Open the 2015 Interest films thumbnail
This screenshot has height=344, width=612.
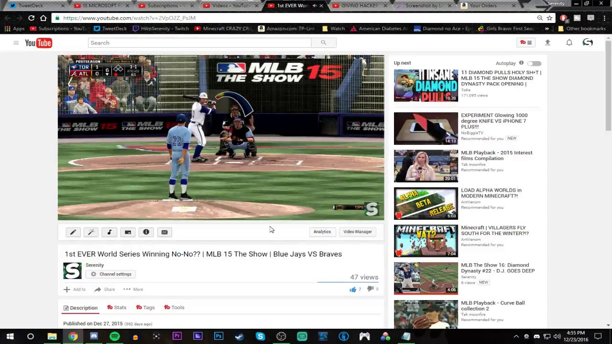[x=426, y=166]
